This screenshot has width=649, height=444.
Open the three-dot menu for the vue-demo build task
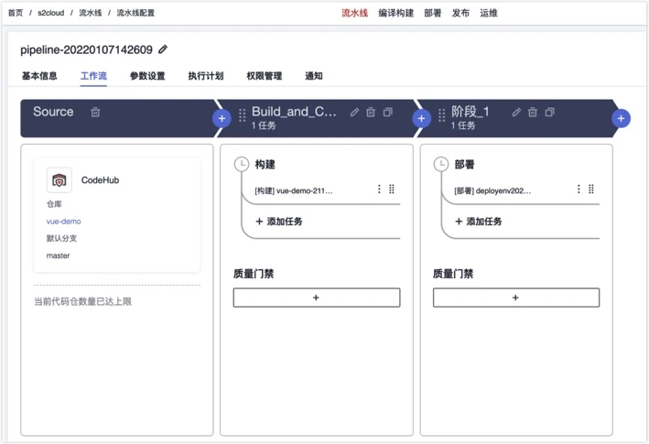point(379,190)
